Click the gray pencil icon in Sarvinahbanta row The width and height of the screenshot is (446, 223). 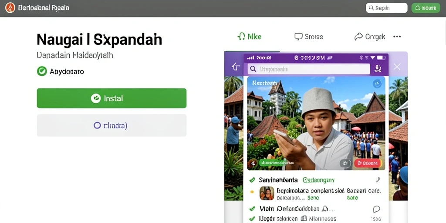click(378, 179)
